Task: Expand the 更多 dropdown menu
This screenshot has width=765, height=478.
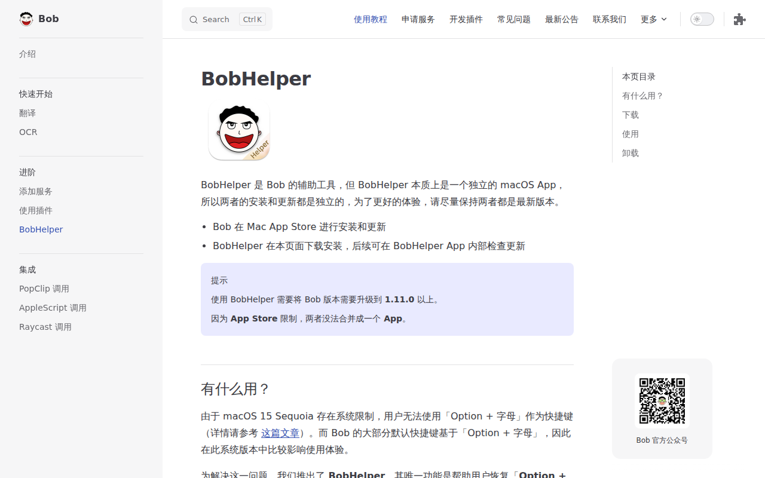Action: pos(654,19)
